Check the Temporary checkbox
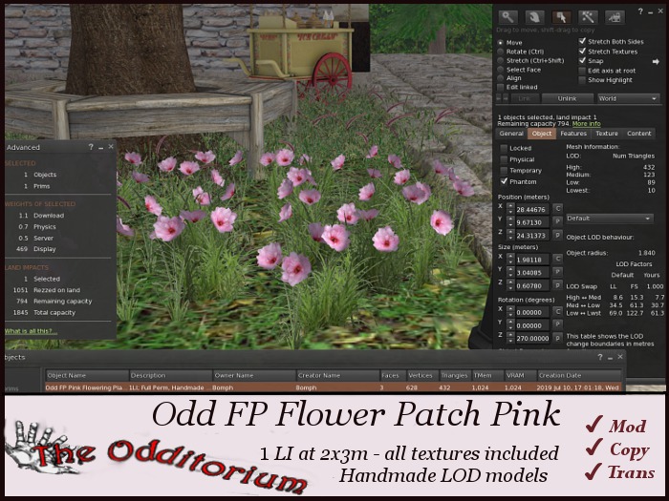Screen dimensions: 669x501 (x=504, y=171)
